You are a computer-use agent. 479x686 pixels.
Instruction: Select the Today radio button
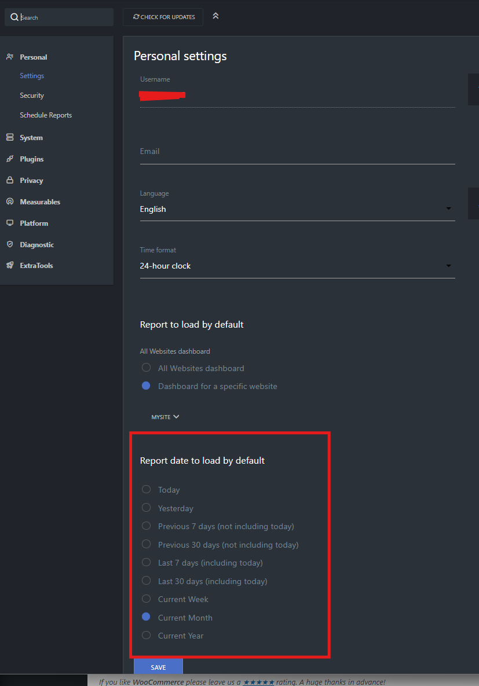tap(147, 490)
